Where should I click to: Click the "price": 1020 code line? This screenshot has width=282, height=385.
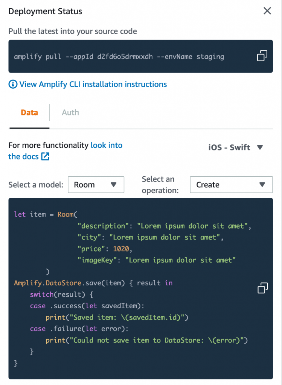(x=105, y=249)
